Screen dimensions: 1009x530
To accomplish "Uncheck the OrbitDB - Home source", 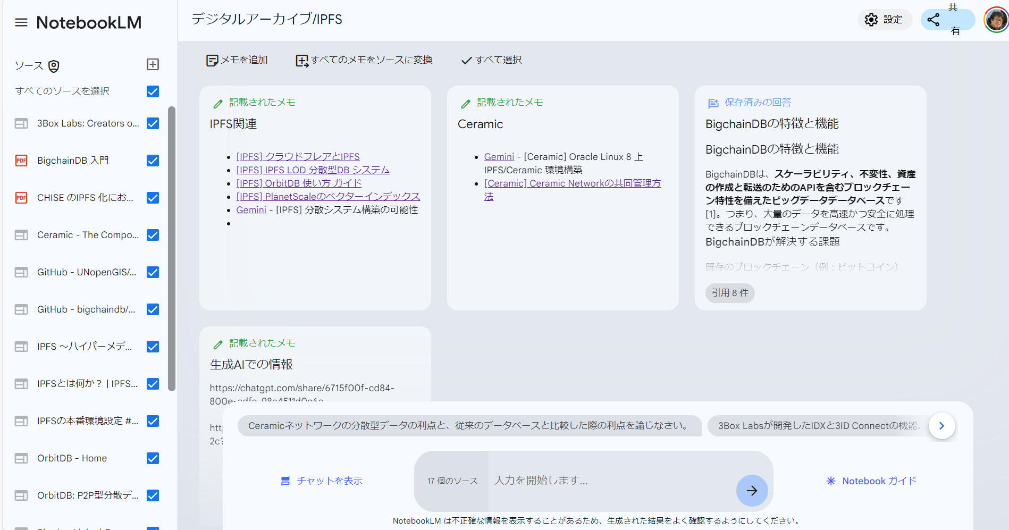I will pyautogui.click(x=153, y=458).
